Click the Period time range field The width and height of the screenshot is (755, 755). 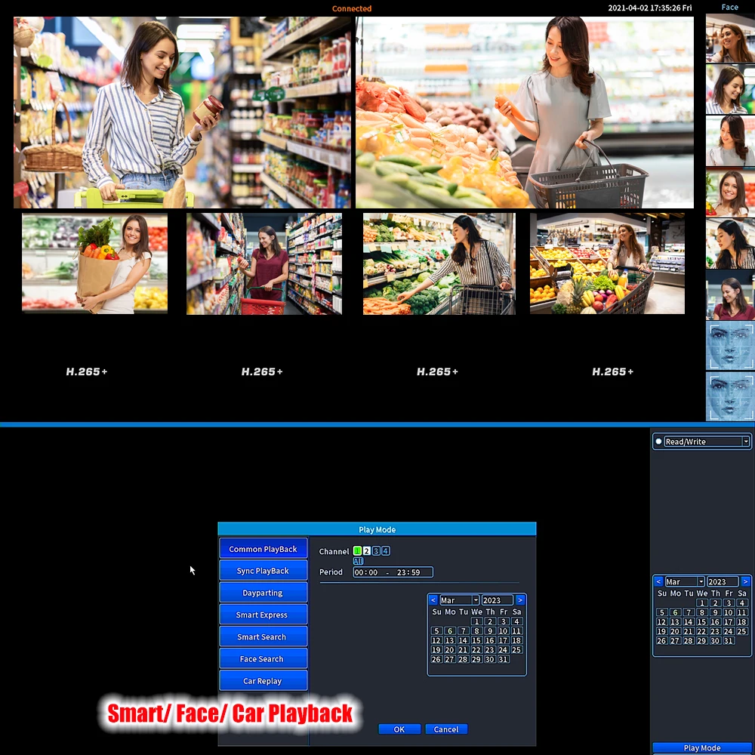(x=393, y=572)
